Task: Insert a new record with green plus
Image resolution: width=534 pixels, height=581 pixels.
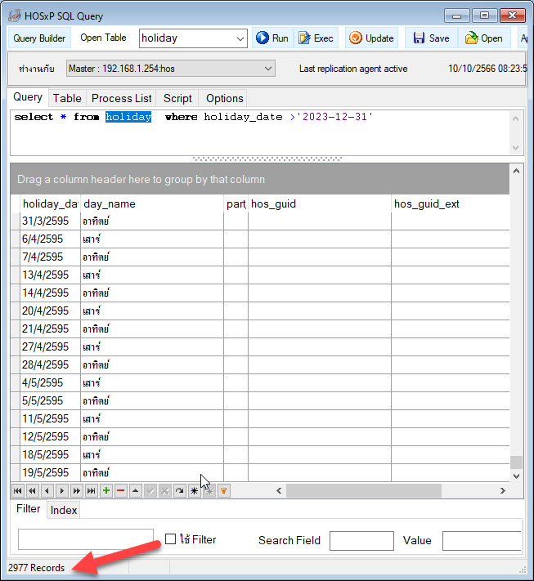Action: (106, 491)
